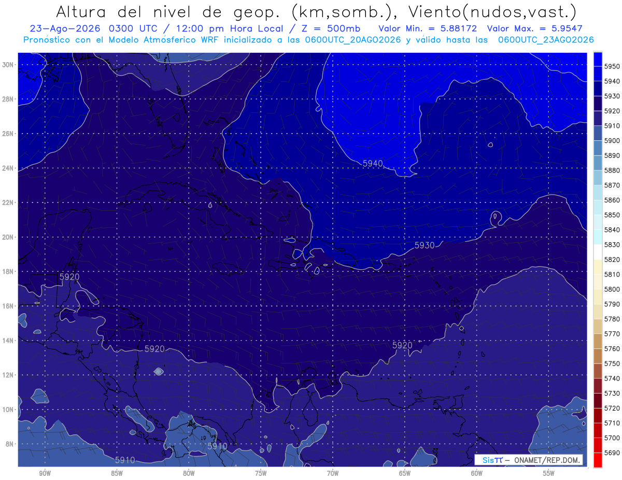Screen dimensions: 622x480
Task: Click the 16N latitude axis label
Action: 8,306
